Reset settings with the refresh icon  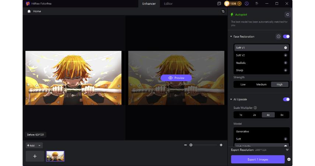click(287, 15)
